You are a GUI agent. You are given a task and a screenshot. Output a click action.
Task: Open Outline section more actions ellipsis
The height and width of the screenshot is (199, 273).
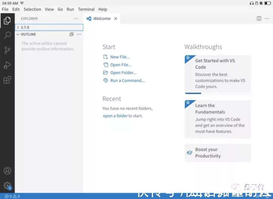pyautogui.click(x=79, y=34)
